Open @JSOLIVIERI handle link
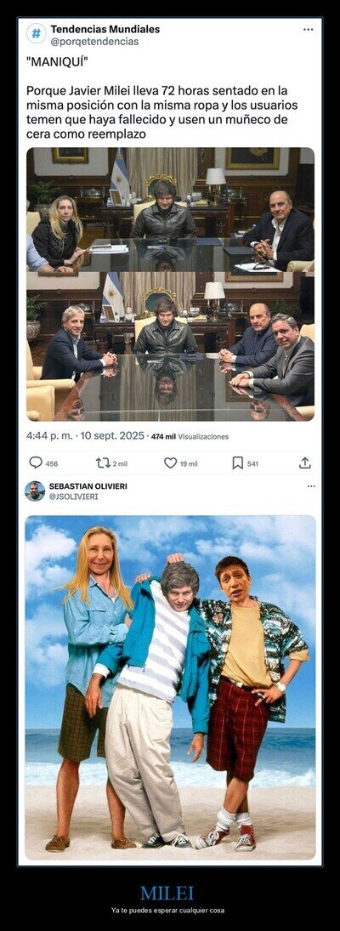The image size is (340, 931). point(74,497)
